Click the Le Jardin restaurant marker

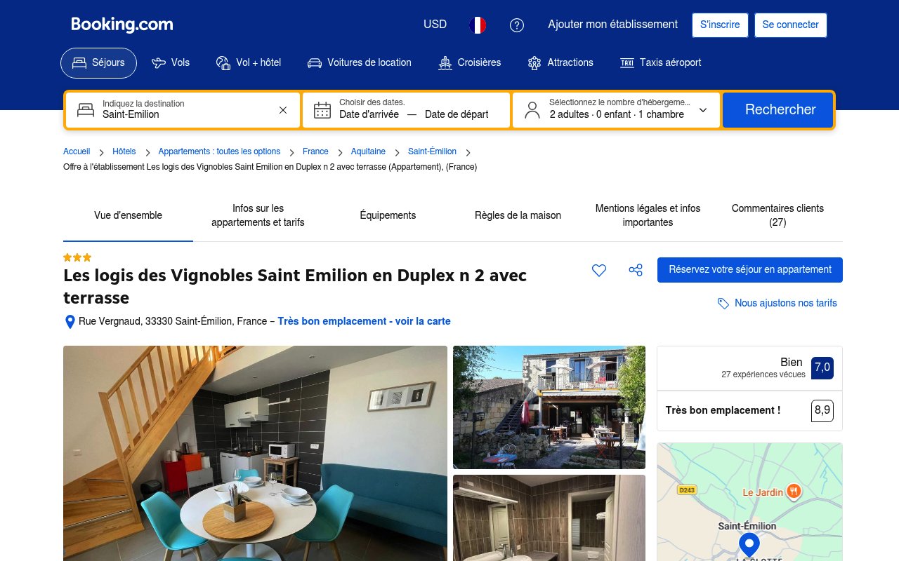[x=794, y=492]
